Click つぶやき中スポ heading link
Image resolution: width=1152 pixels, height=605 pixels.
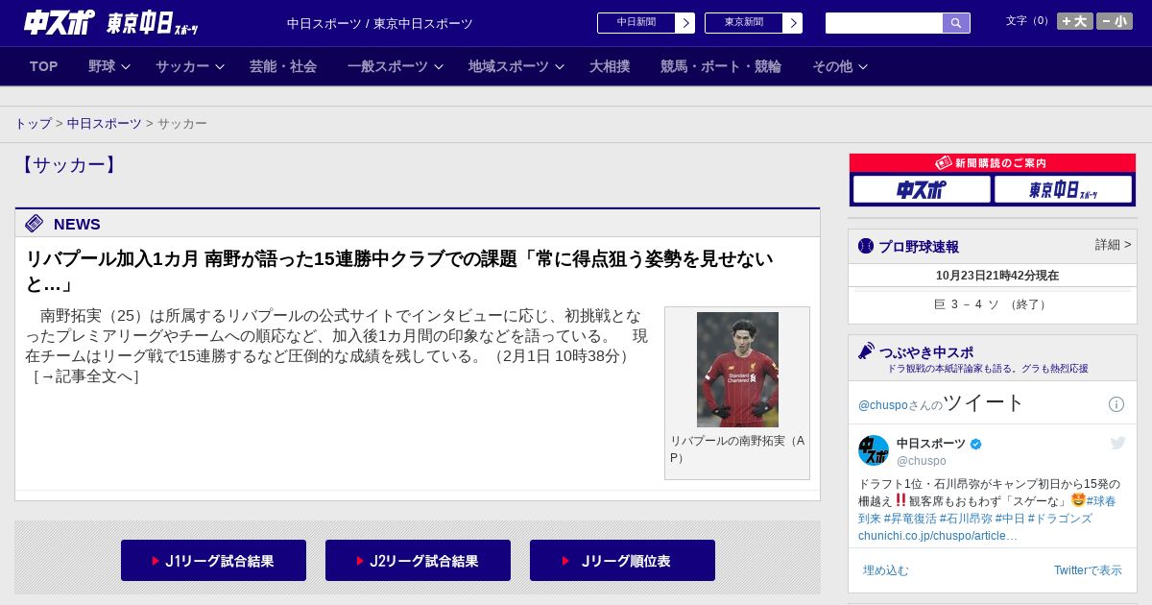coord(926,351)
